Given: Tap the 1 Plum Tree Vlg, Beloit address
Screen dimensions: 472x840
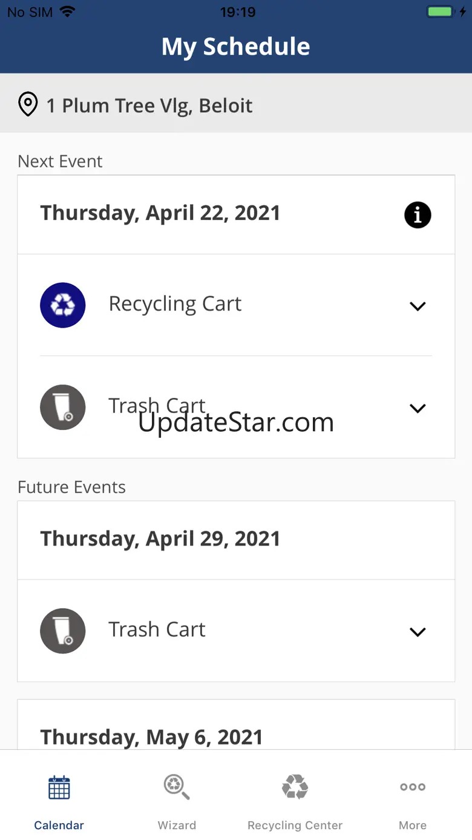Looking at the screenshot, I should pos(149,105).
